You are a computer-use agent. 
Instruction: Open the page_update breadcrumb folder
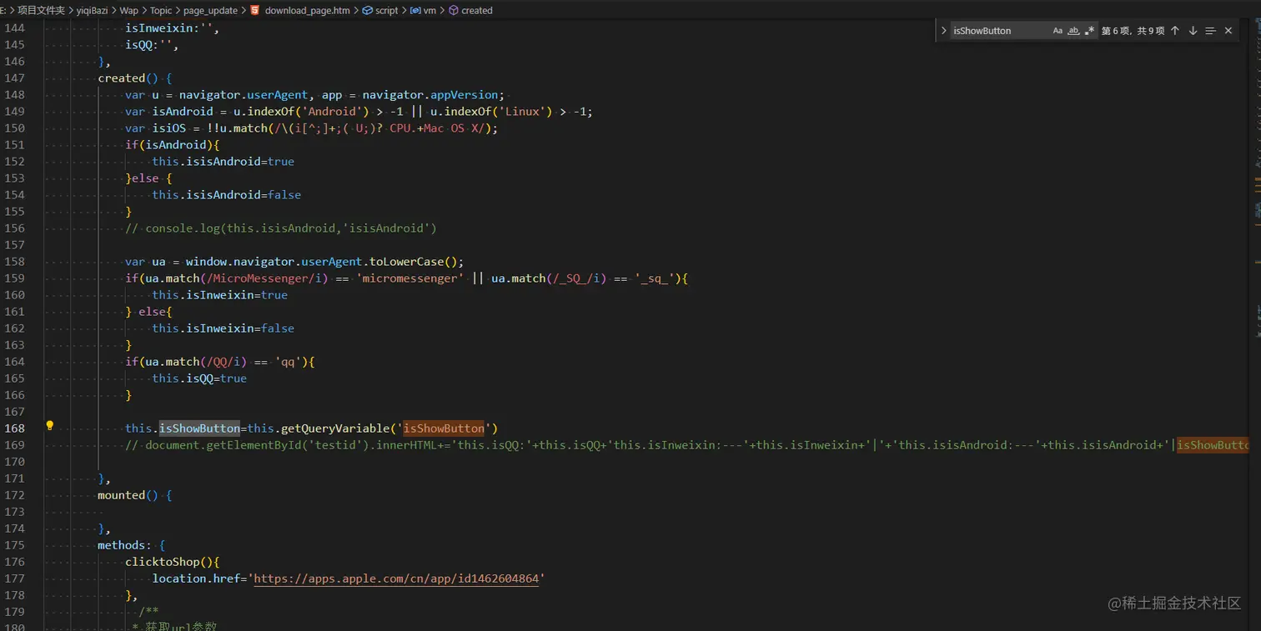(210, 11)
